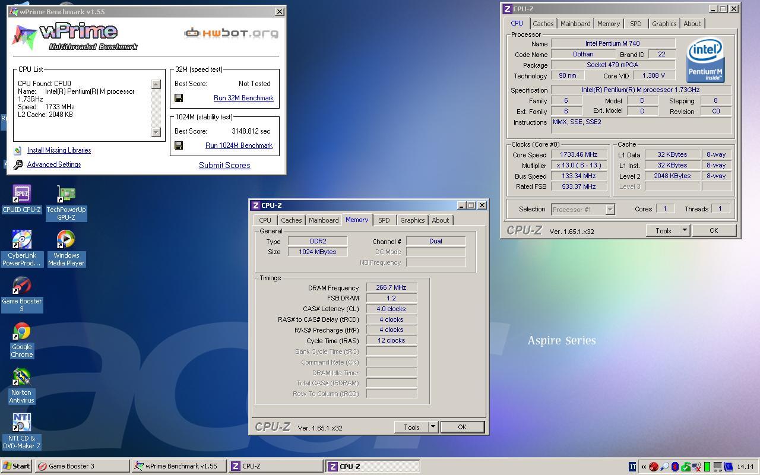Open the Start menu
760x475 pixels.
[x=17, y=466]
